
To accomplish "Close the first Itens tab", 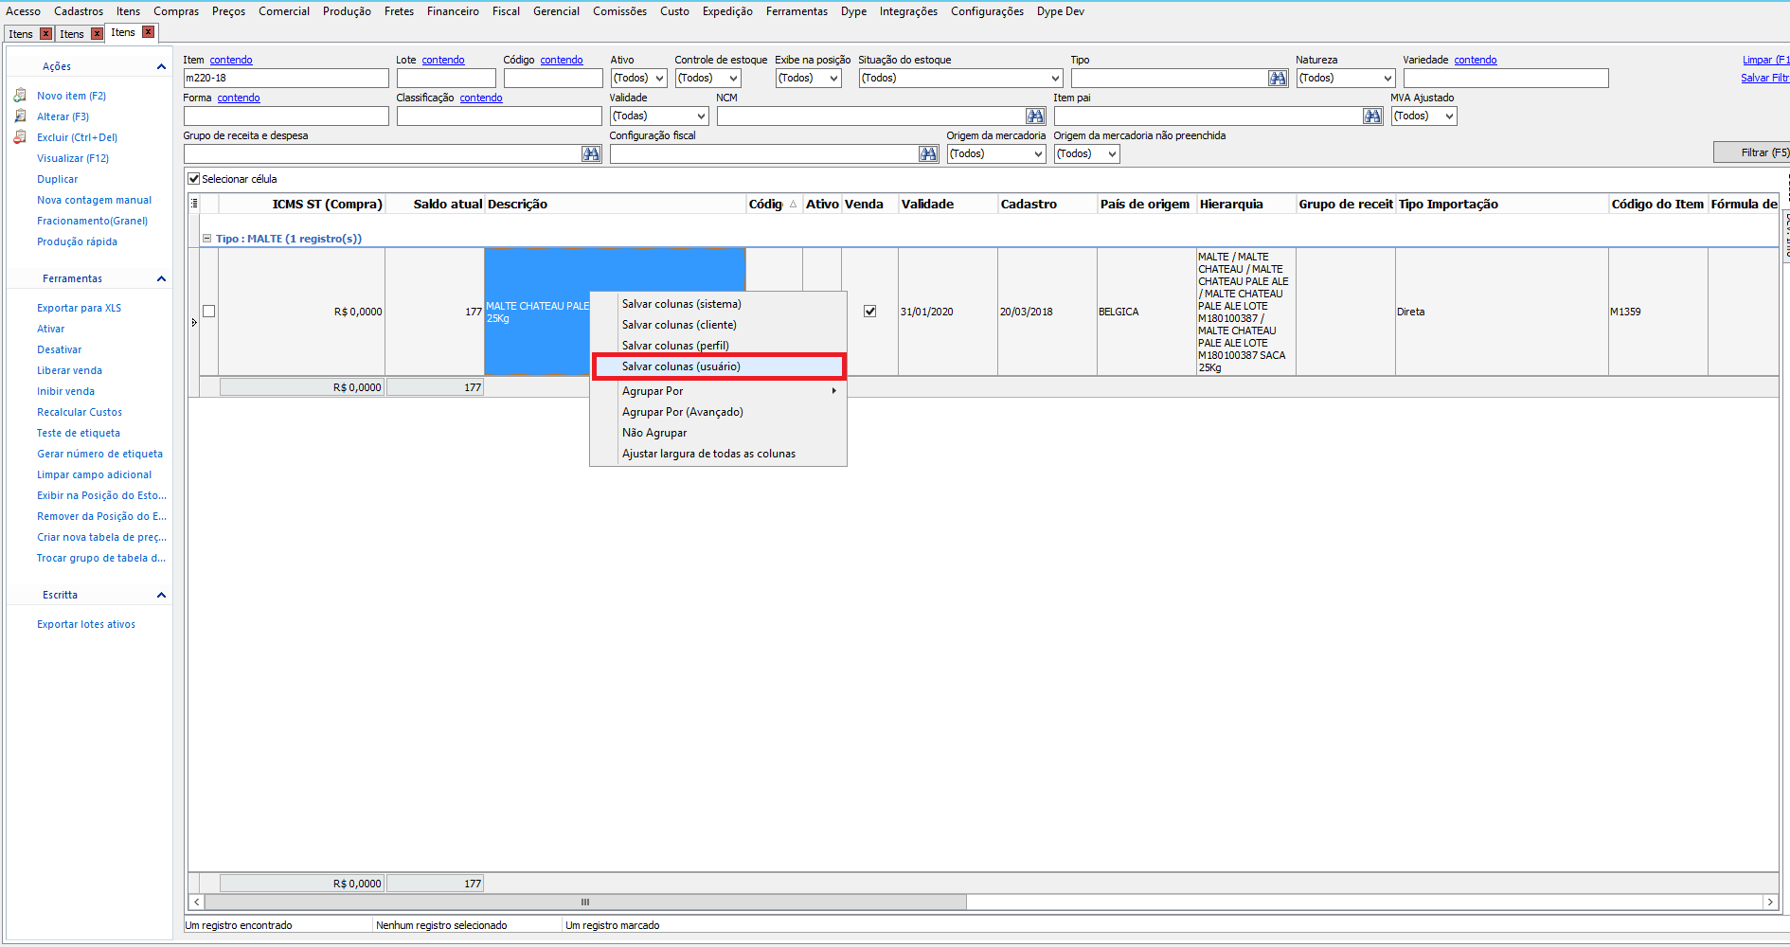I will (45, 34).
